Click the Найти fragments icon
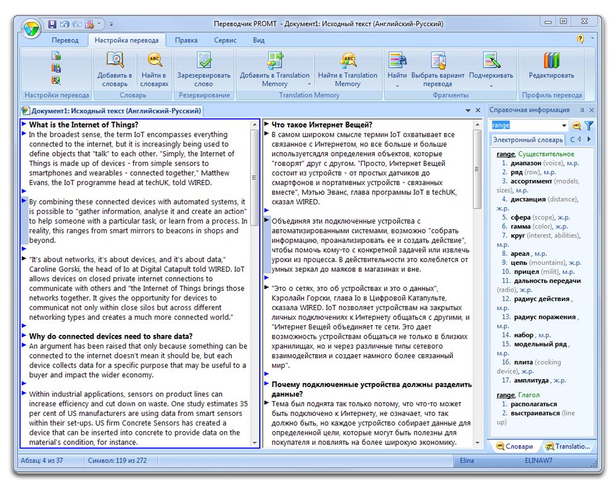Viewport: 612px width, 480px height. [397, 61]
